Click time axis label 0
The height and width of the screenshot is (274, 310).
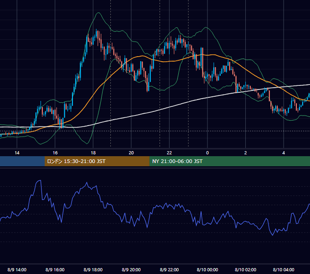click(x=207, y=153)
